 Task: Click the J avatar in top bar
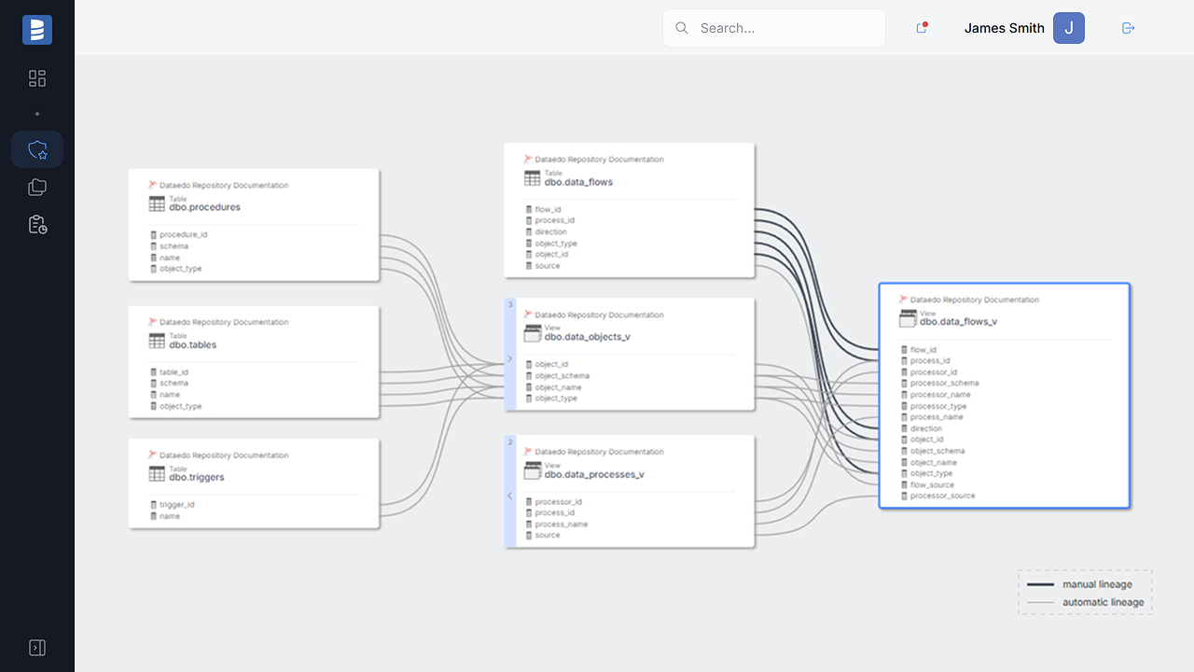click(x=1069, y=28)
